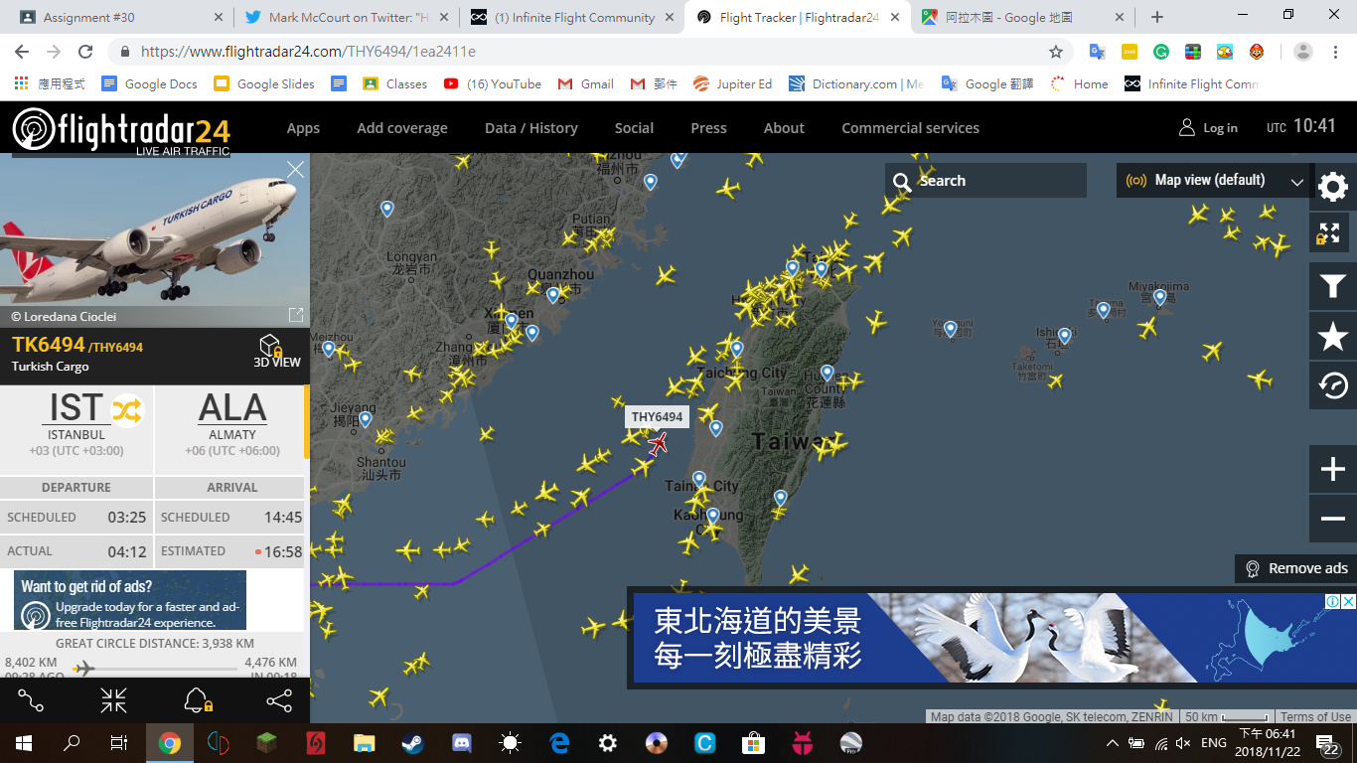Go back to the previous page
1357x763 pixels.
(x=22, y=52)
